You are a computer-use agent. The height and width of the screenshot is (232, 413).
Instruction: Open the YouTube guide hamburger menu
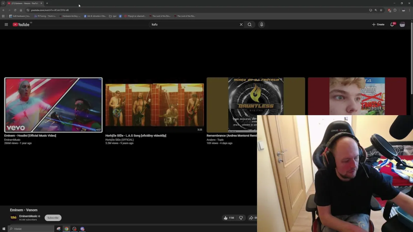click(6, 24)
